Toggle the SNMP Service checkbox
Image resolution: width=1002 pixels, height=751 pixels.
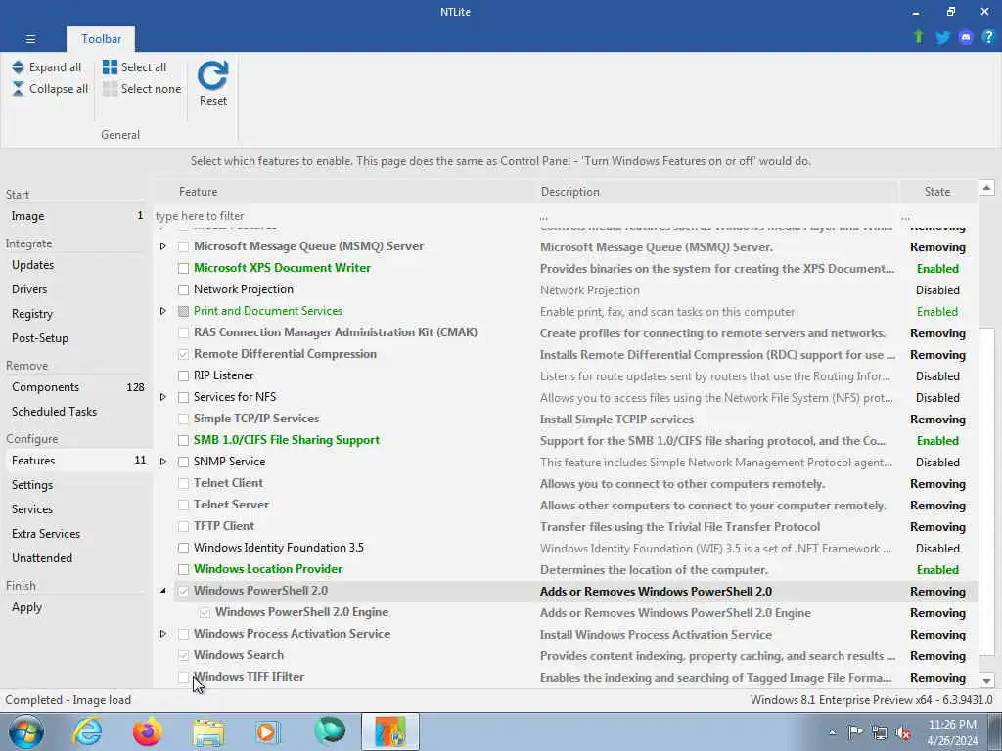click(x=183, y=462)
